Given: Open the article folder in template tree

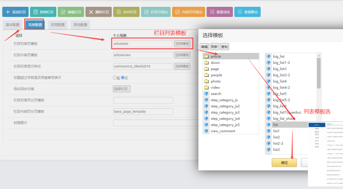Looking at the screenshot, I should click(x=231, y=56).
